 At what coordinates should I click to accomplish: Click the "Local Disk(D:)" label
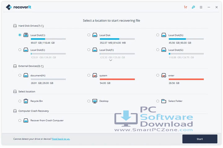tap(176, 35)
